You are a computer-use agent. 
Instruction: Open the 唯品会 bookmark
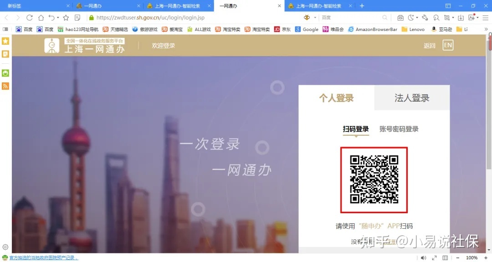tap(333, 29)
